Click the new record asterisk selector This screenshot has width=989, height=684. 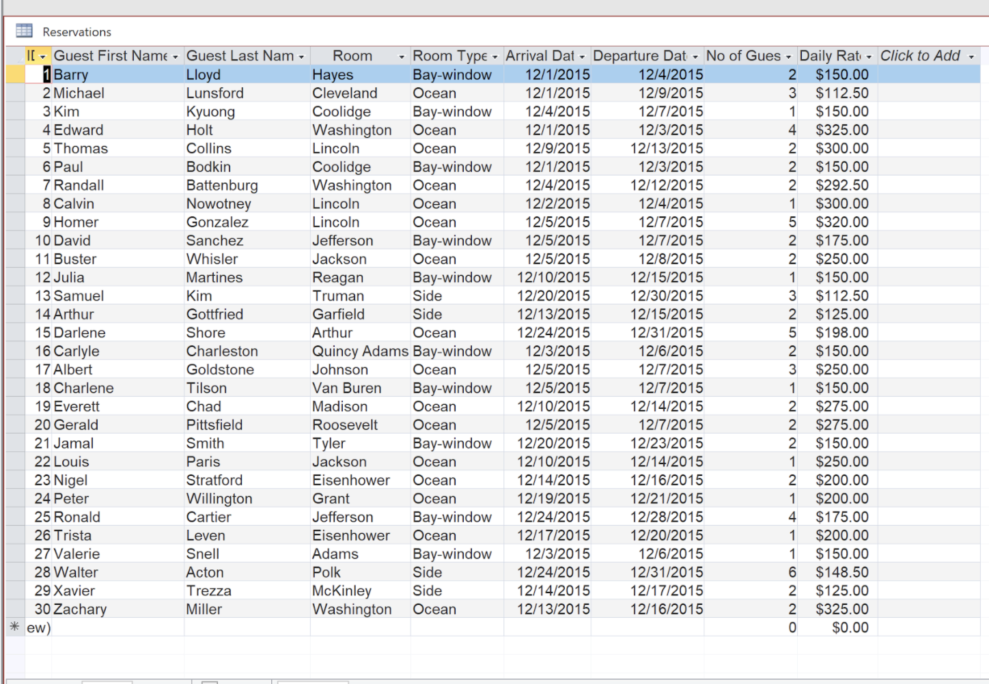14,627
